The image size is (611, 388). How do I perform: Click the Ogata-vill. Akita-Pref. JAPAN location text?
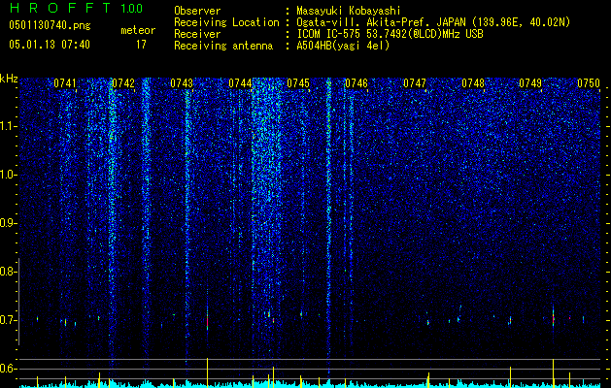433,22
